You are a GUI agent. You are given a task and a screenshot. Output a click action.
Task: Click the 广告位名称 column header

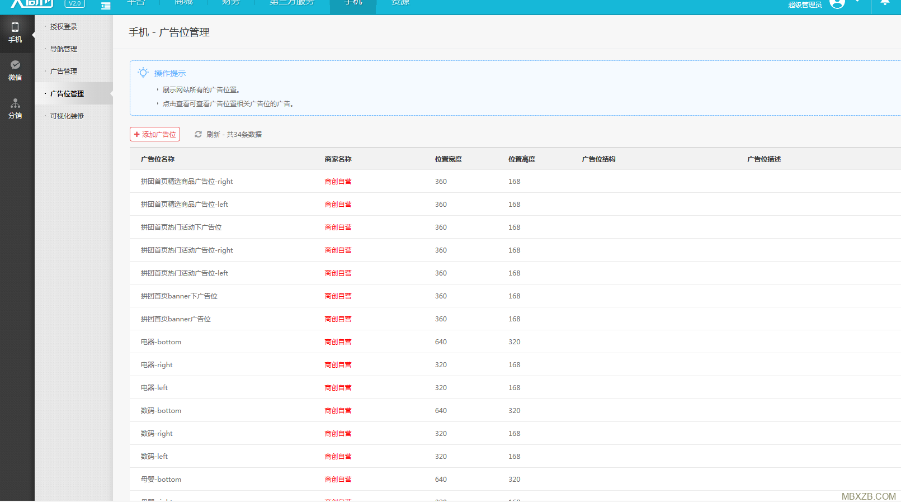(158, 159)
